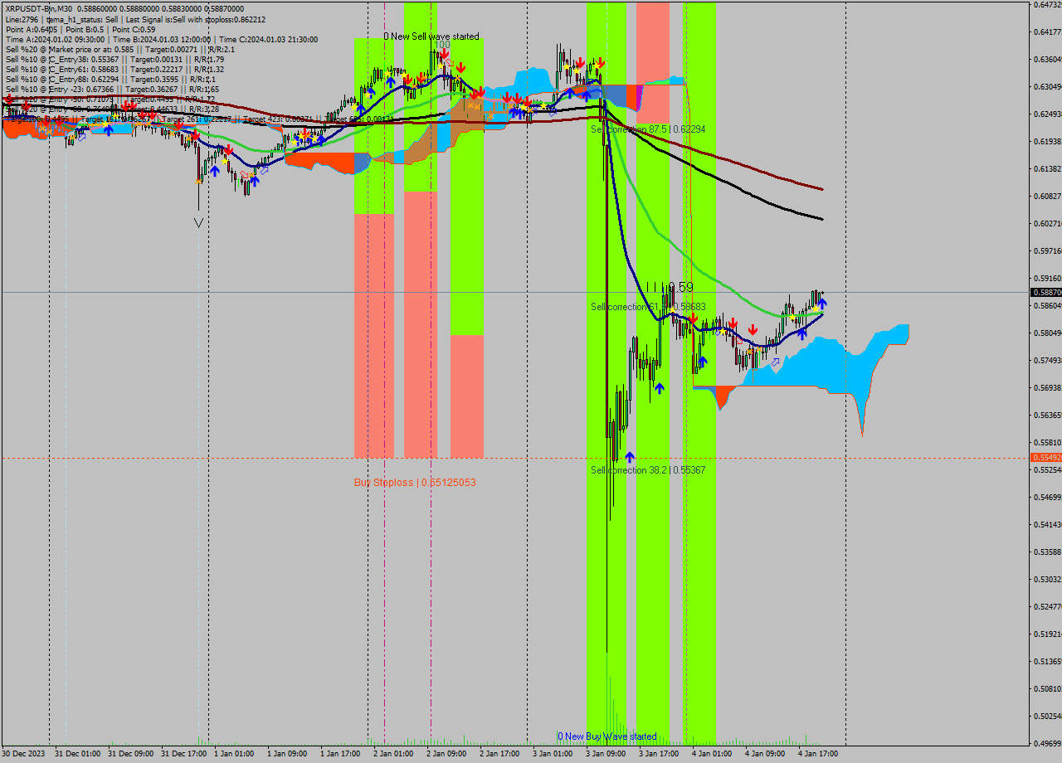Click the '3 Jan 17:00' time axis label
This screenshot has height=763, width=1062.
pyautogui.click(x=659, y=754)
